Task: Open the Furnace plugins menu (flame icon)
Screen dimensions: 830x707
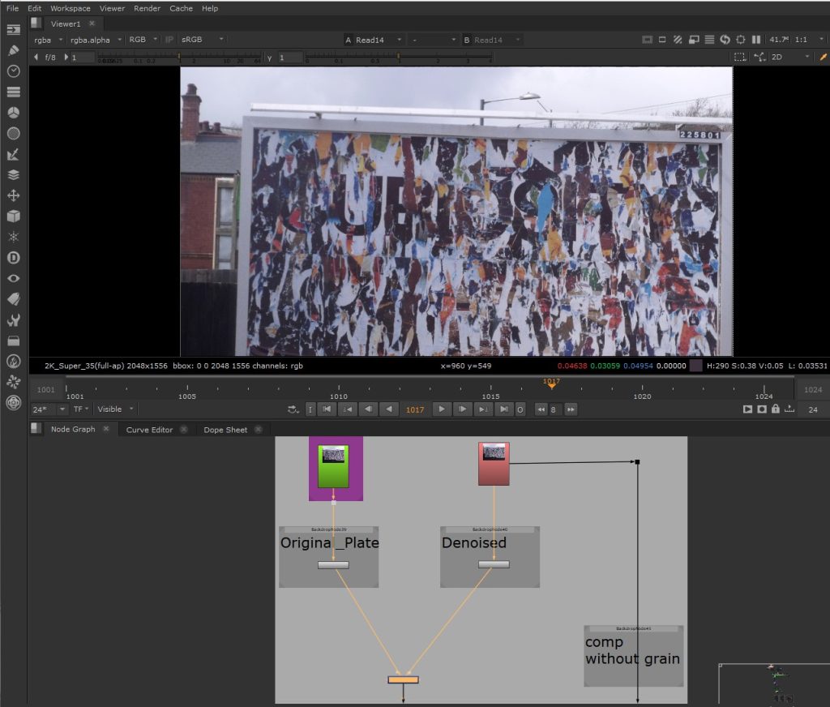Action: coord(13,361)
